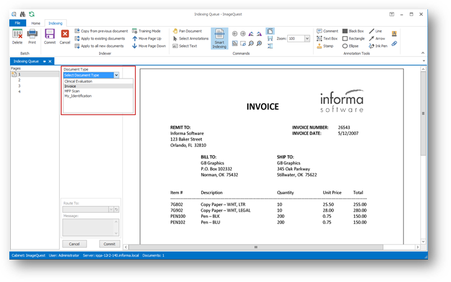This screenshot has width=451, height=282.
Task: Pin the Indexing Queue tab
Action: 45,61
